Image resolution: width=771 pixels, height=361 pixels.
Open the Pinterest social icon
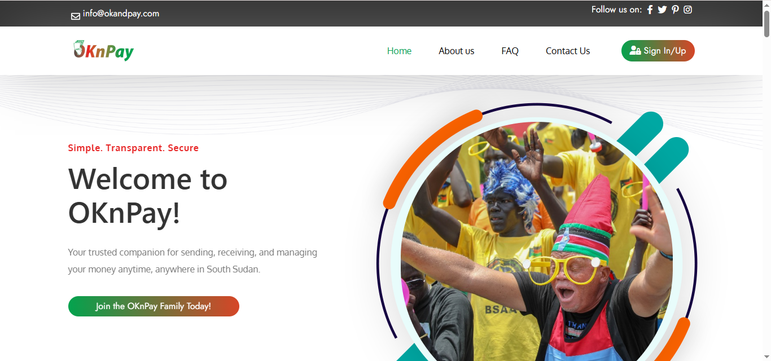(675, 10)
